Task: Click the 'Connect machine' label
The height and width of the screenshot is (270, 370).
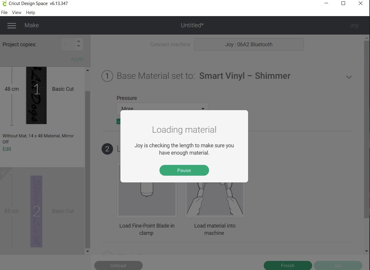Action: [170, 45]
